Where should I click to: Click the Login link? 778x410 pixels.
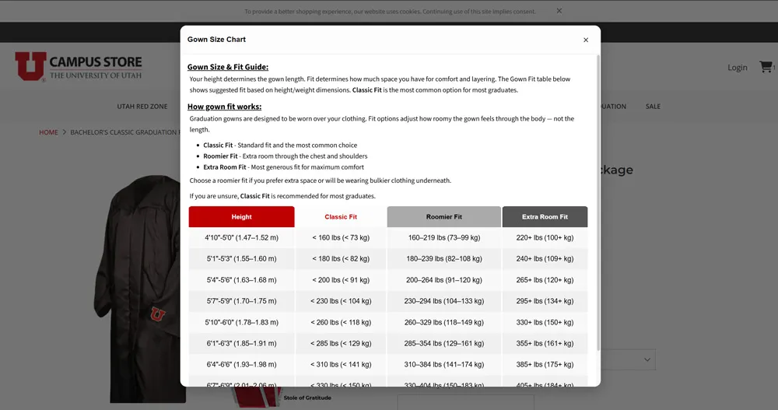pyautogui.click(x=738, y=68)
